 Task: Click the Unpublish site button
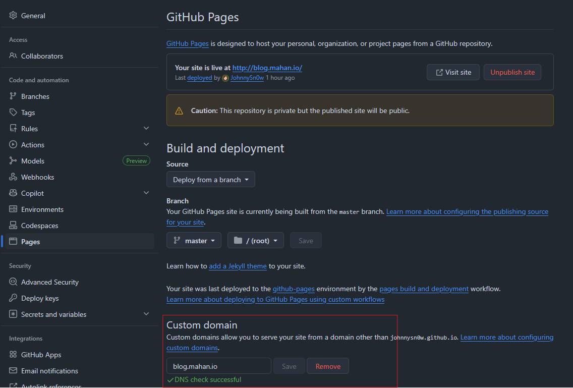pos(512,72)
